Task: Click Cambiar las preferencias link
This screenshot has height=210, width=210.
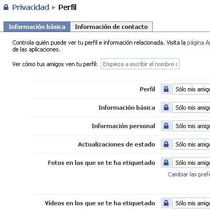Action: 188,174
